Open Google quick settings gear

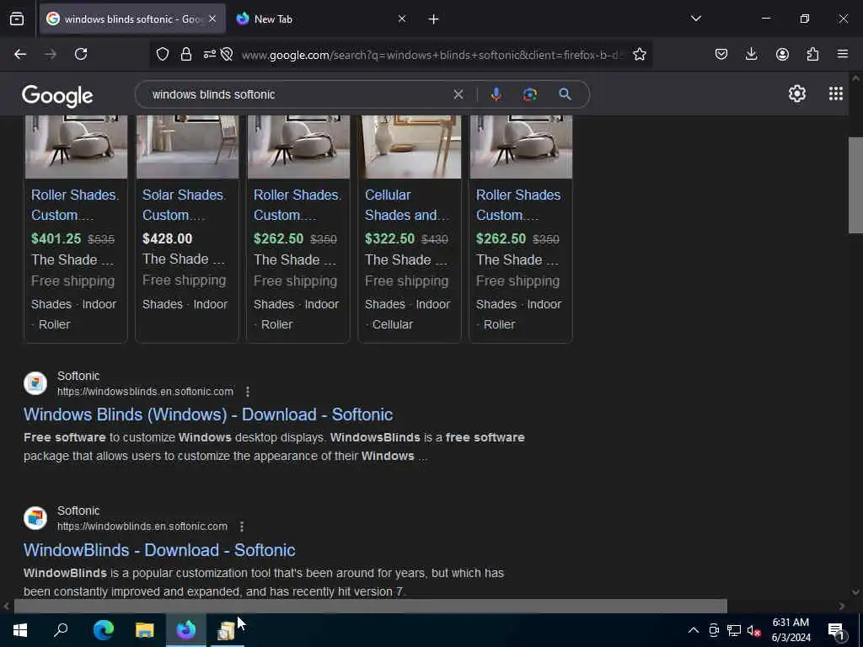797,94
